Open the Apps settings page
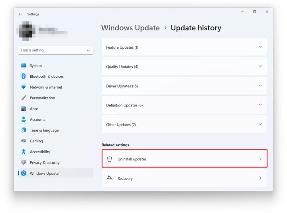This screenshot has height=213, width=287. 34,109
